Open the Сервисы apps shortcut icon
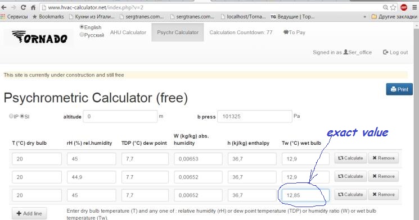 [3, 16]
